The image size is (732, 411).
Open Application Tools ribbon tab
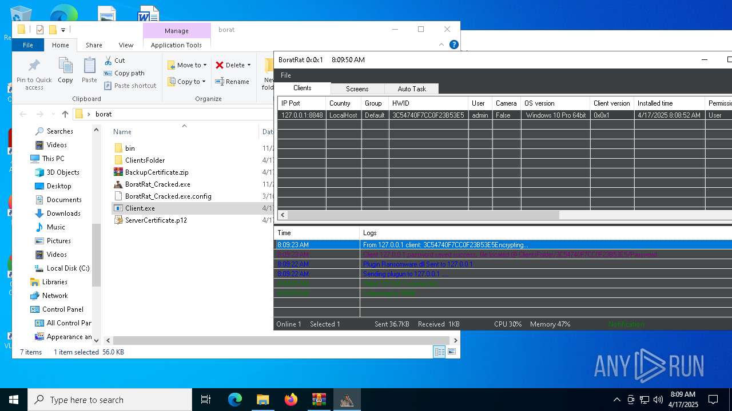point(176,45)
